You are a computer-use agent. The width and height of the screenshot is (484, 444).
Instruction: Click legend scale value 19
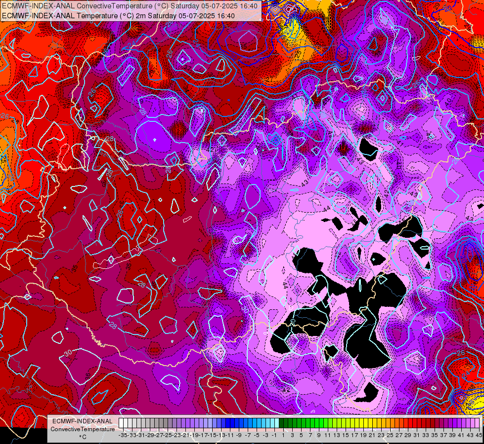(363, 435)
